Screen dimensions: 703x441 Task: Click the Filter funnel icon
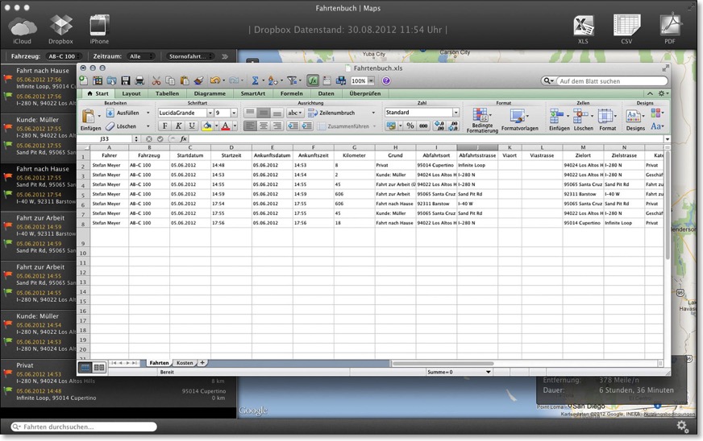click(292, 80)
